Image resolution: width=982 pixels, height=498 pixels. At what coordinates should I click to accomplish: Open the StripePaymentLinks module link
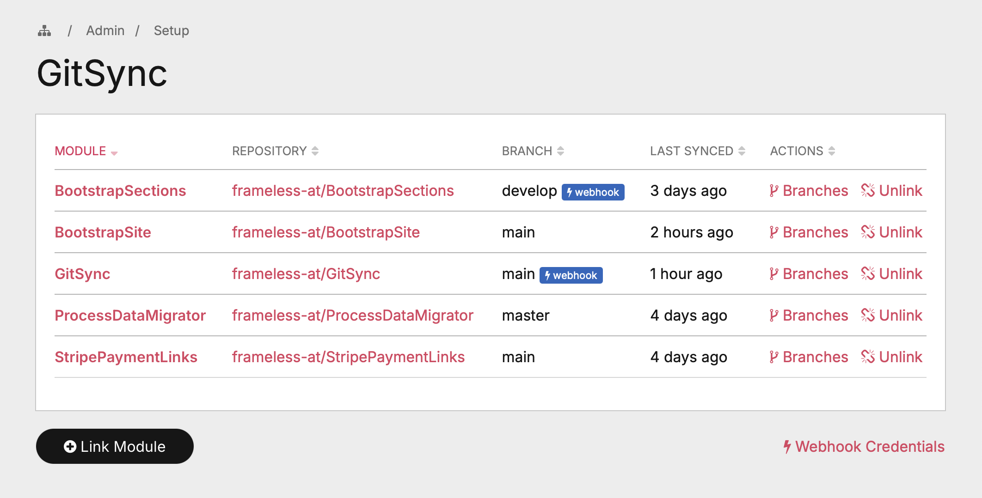coord(126,357)
